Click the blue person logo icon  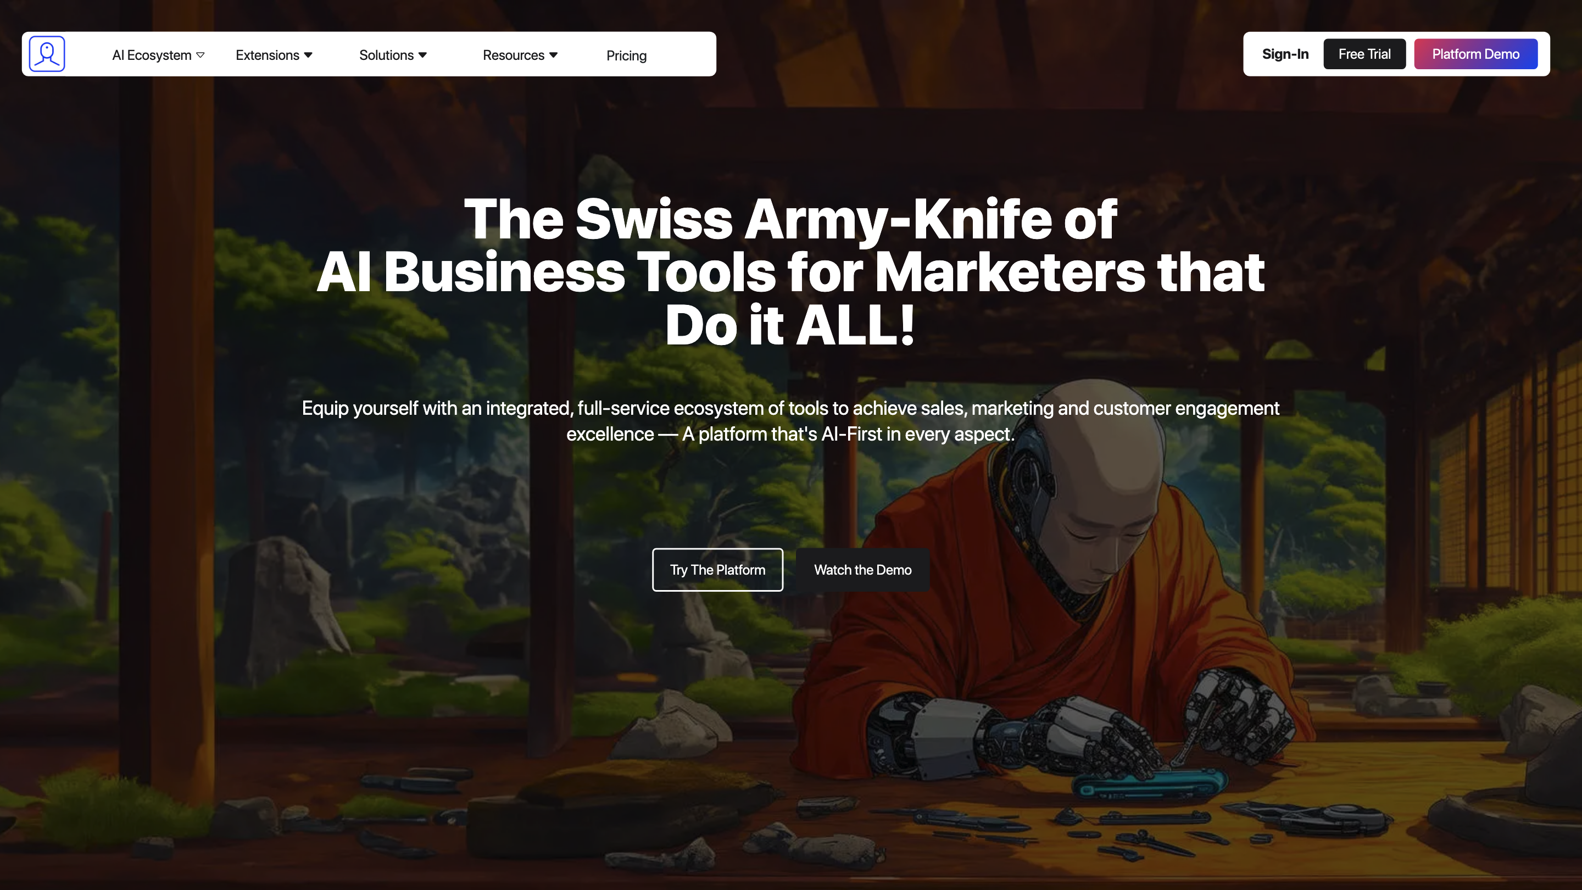[x=47, y=54]
